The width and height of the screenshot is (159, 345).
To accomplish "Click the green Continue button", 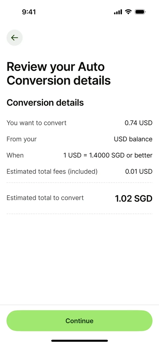I will [79, 320].
